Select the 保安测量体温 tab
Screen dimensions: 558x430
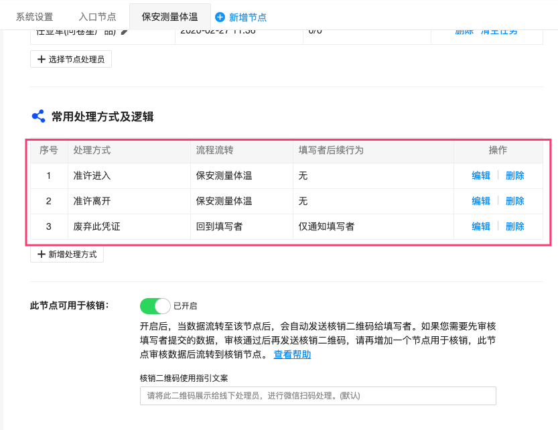tap(169, 17)
